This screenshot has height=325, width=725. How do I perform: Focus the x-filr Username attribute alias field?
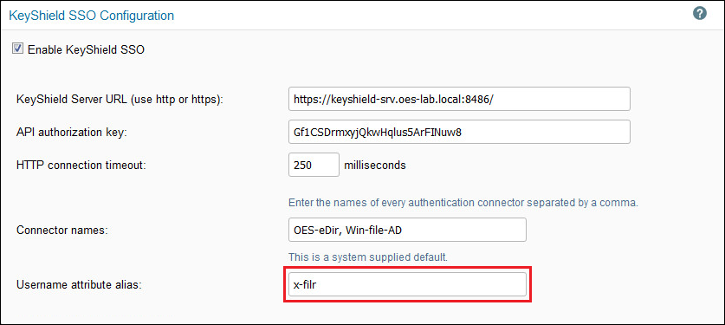(407, 284)
